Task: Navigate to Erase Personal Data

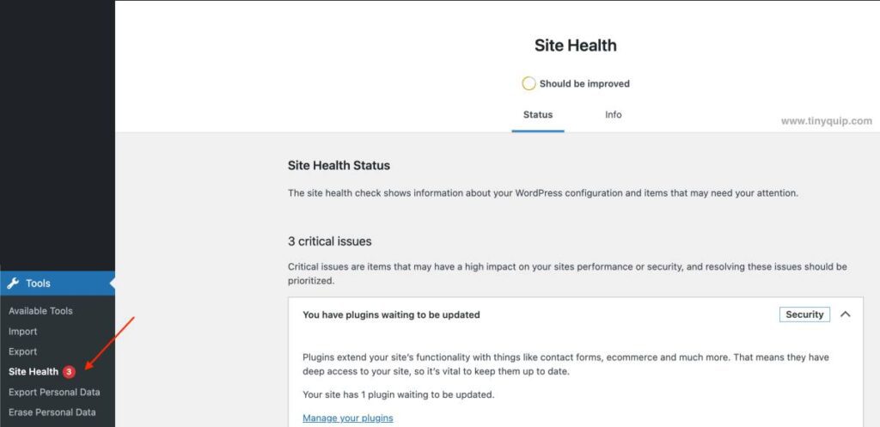Action: [x=52, y=412]
